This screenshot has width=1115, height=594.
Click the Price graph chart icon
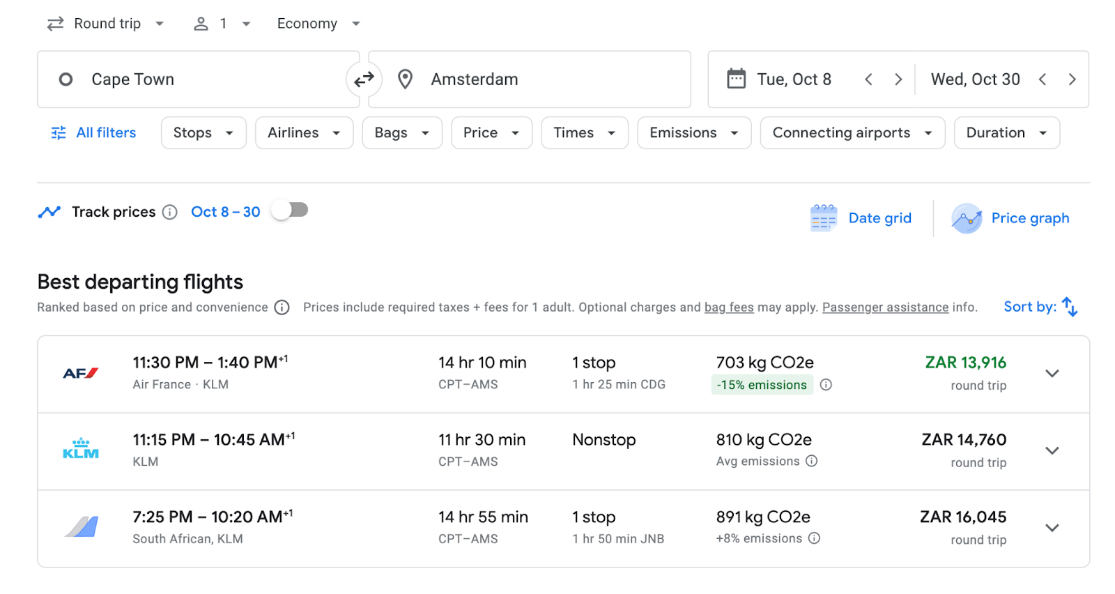(x=967, y=218)
